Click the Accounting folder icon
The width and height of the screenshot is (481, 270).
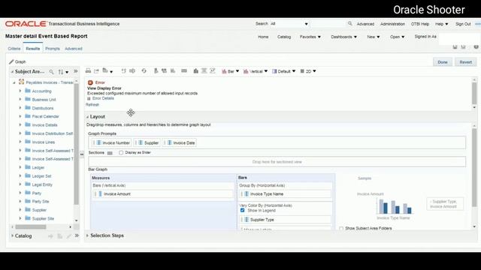tap(28, 91)
